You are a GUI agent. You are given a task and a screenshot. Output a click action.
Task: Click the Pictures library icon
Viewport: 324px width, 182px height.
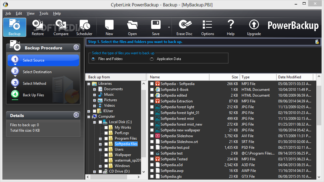pyautogui.click(x=100, y=100)
